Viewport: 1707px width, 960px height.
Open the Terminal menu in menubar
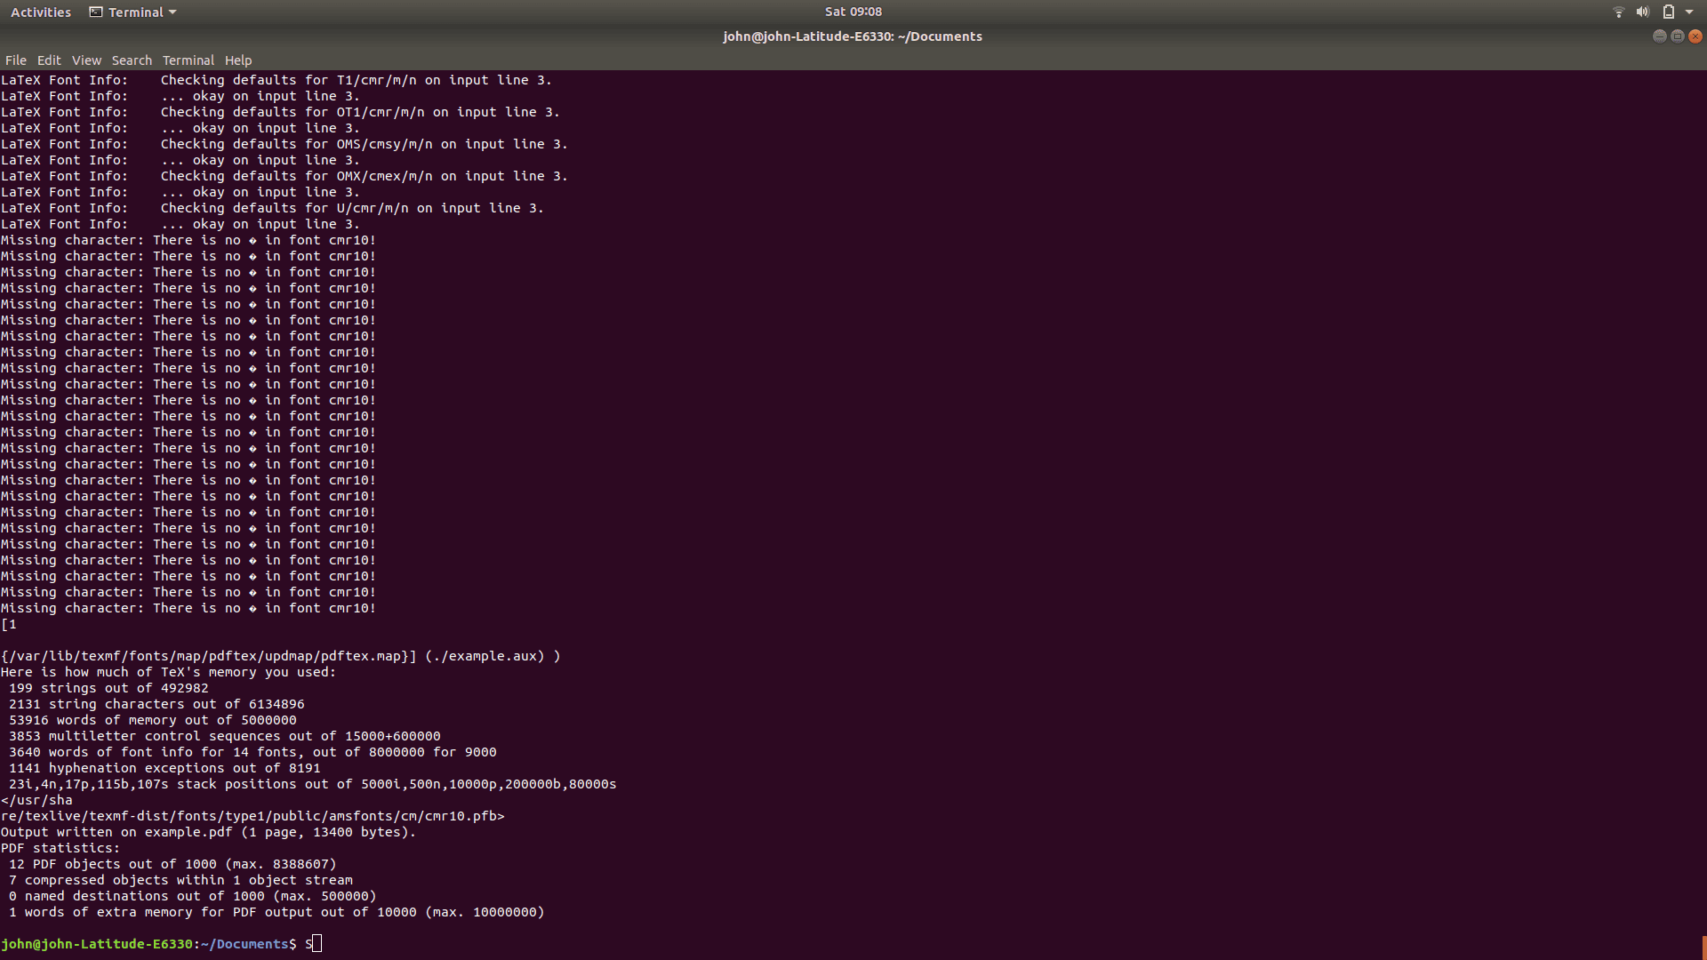tap(188, 60)
